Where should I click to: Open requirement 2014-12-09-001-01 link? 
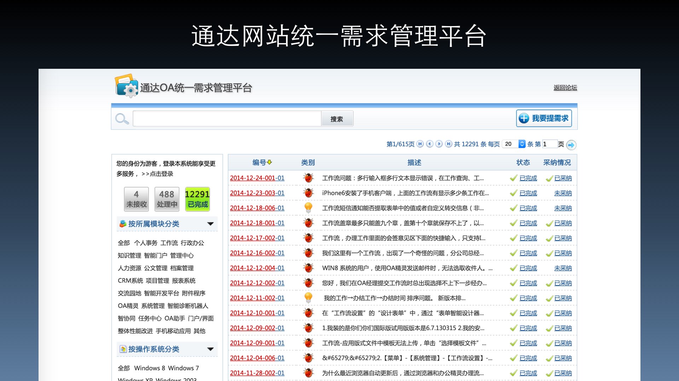coord(257,343)
